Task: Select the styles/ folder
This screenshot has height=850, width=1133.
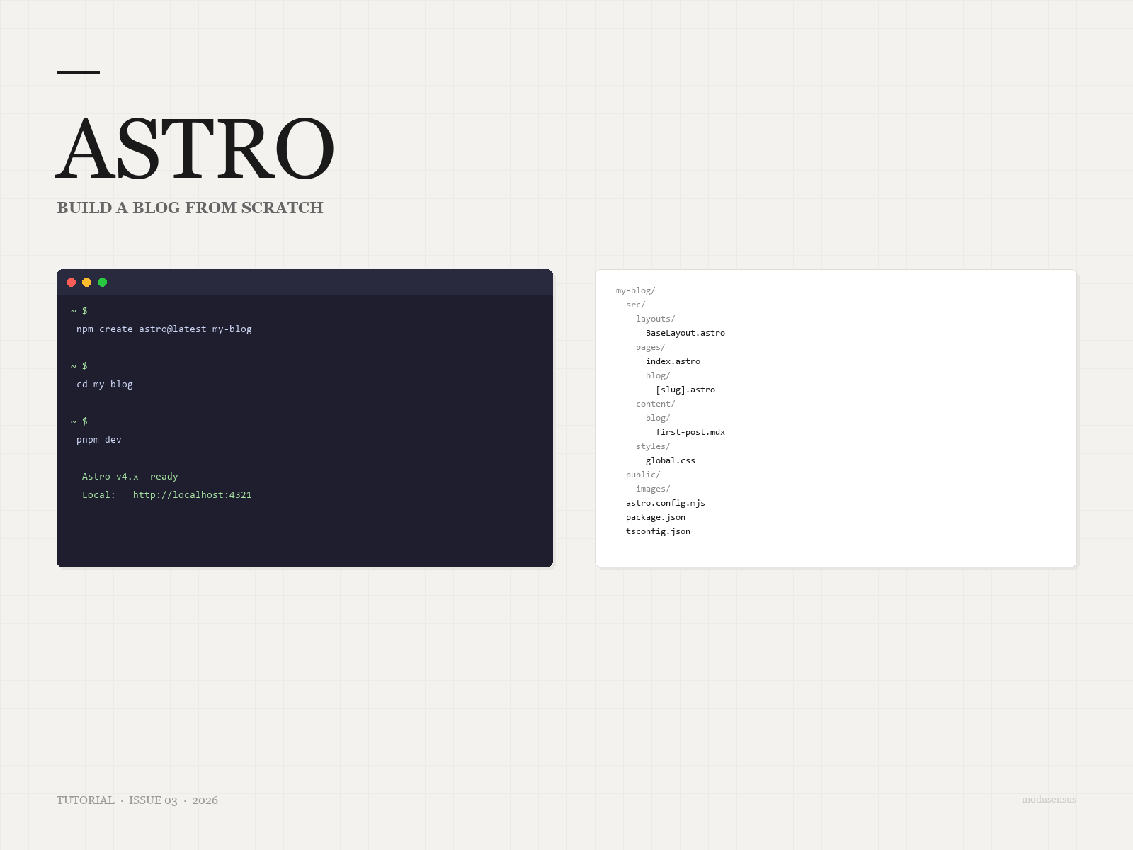Action: click(653, 446)
